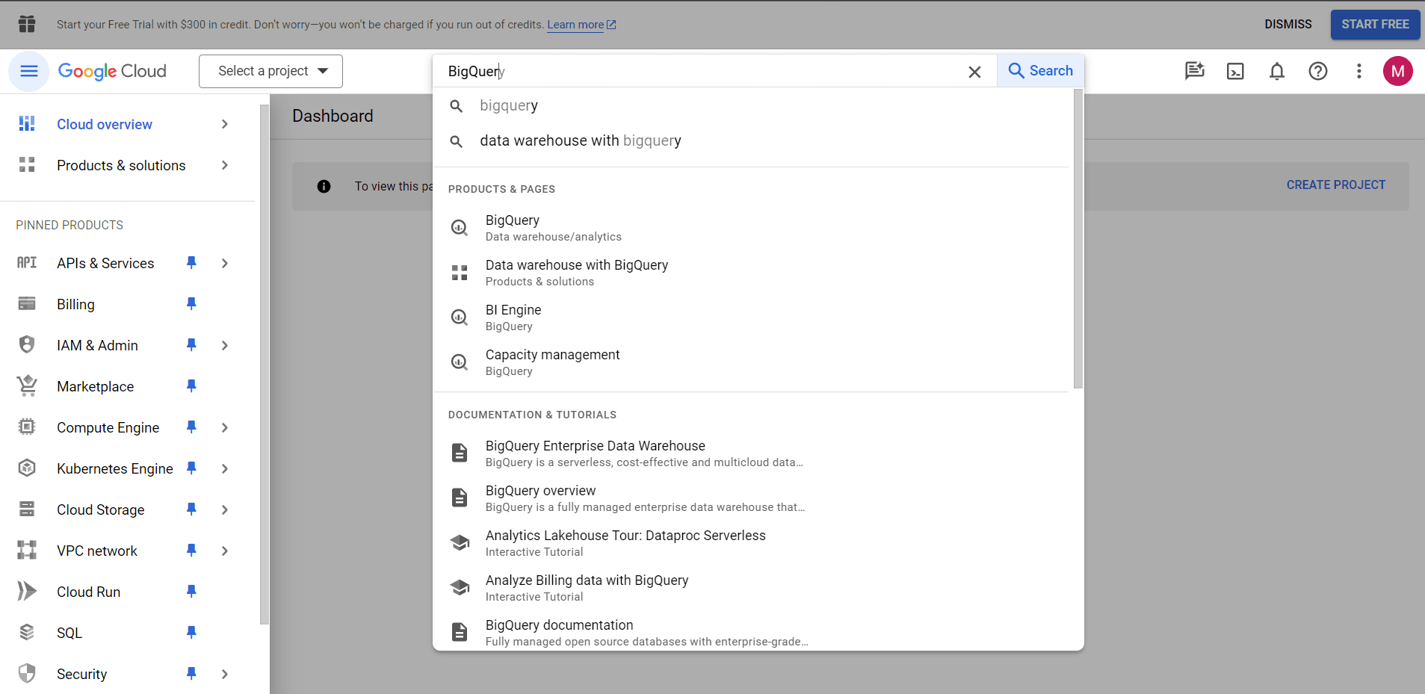Dismiss the free trial banner
Screen dimensions: 1425x694
pos(1288,25)
